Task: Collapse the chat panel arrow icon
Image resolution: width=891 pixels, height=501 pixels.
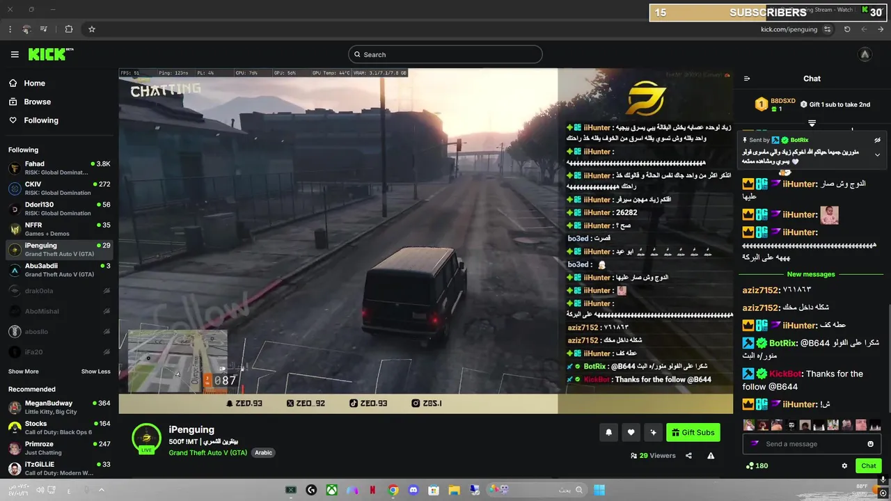Action: 747,79
